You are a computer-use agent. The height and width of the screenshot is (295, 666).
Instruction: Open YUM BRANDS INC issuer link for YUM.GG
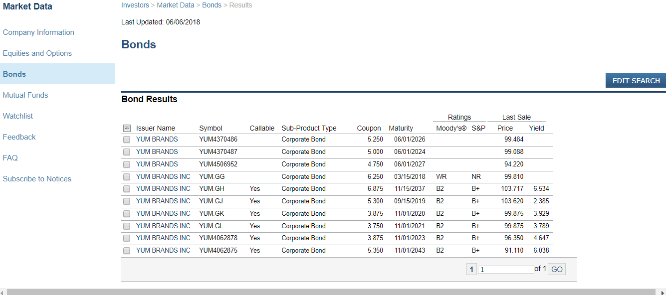click(x=163, y=176)
